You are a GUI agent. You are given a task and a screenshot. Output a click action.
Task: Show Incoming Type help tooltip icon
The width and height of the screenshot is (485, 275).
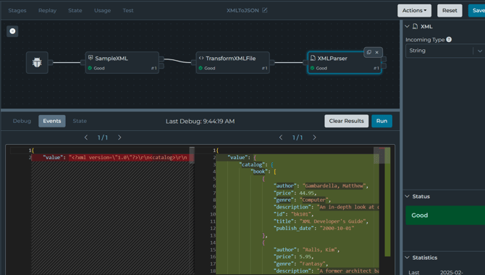point(449,39)
